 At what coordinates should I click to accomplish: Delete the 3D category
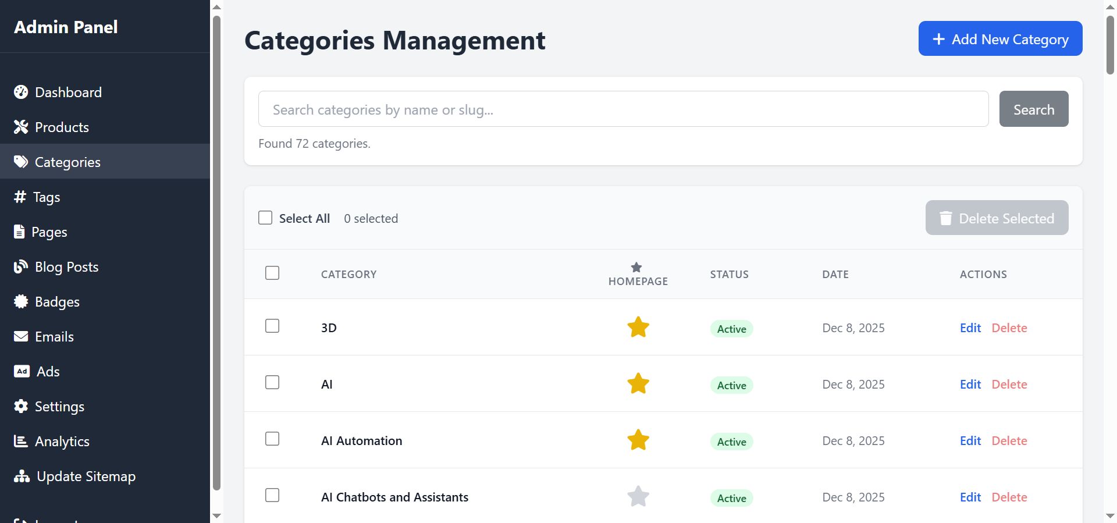tap(1009, 328)
